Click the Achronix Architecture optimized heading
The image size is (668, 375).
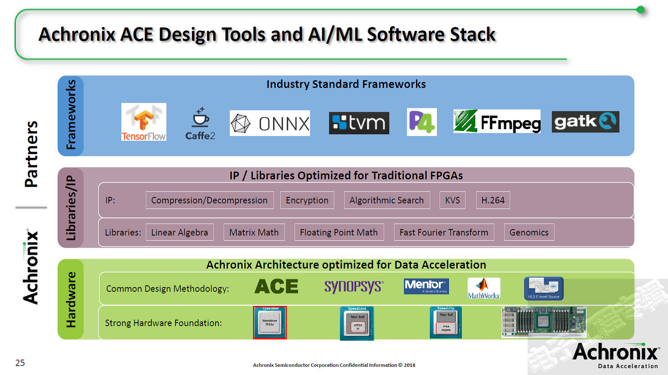pos(346,265)
